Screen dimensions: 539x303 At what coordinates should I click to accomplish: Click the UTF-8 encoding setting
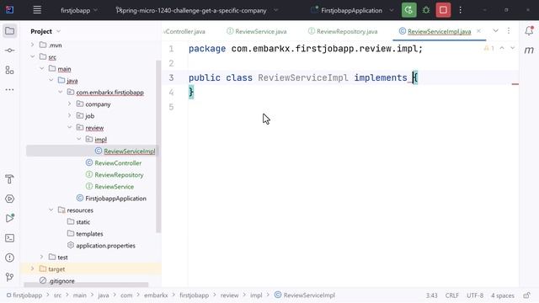pos(475,295)
